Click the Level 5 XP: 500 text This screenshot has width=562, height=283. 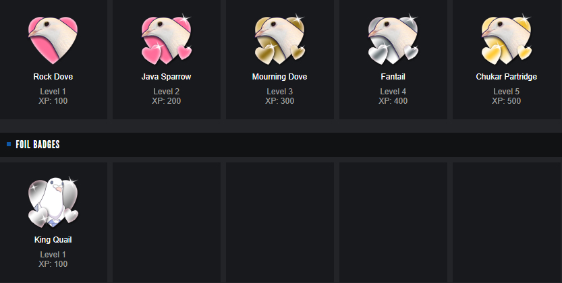pos(507,96)
